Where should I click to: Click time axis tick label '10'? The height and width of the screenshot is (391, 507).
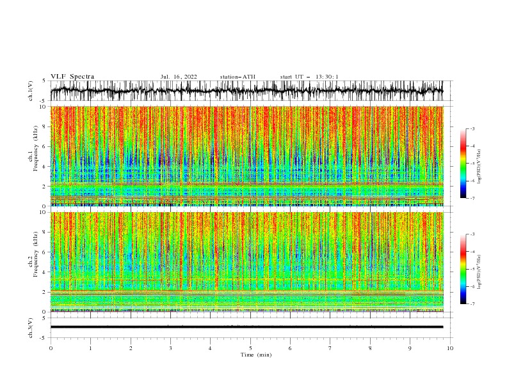tap(450, 348)
